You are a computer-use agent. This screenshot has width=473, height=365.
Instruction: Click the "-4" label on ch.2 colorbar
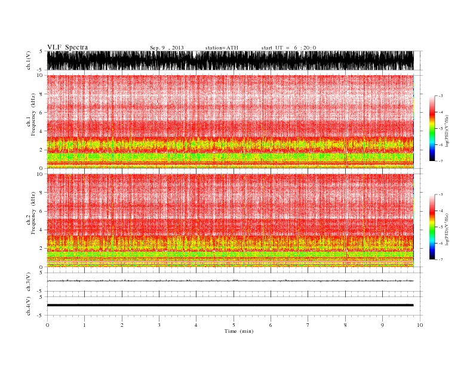pyautogui.click(x=440, y=211)
